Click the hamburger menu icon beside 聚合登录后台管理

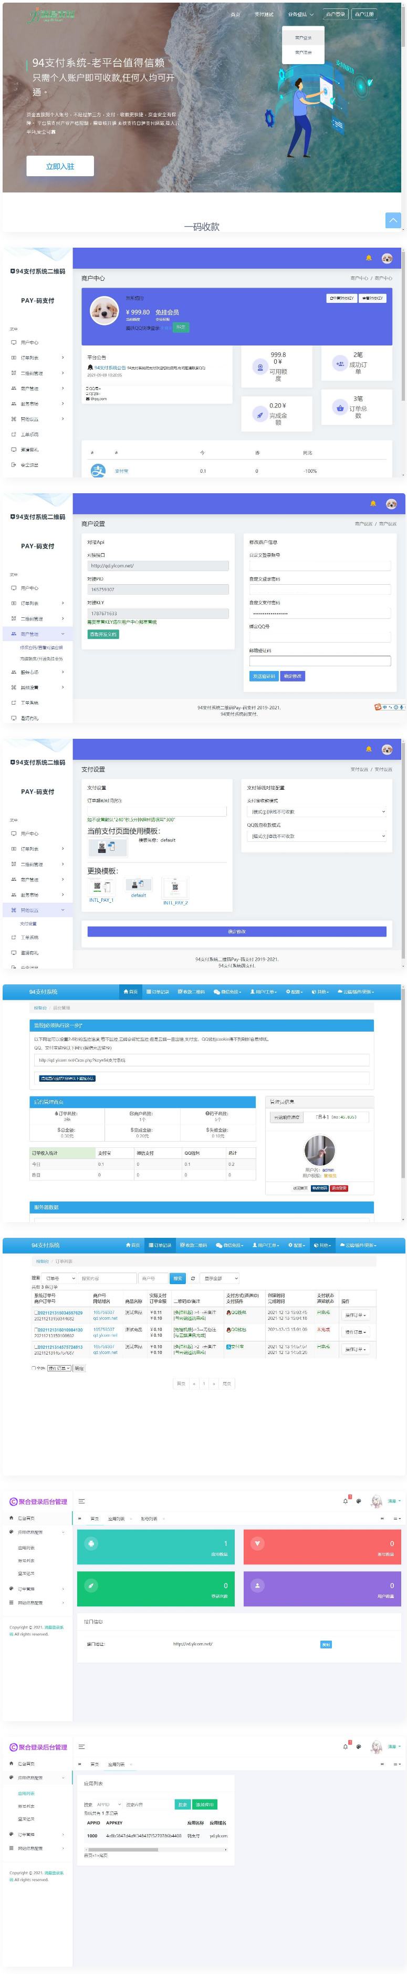(82, 1501)
